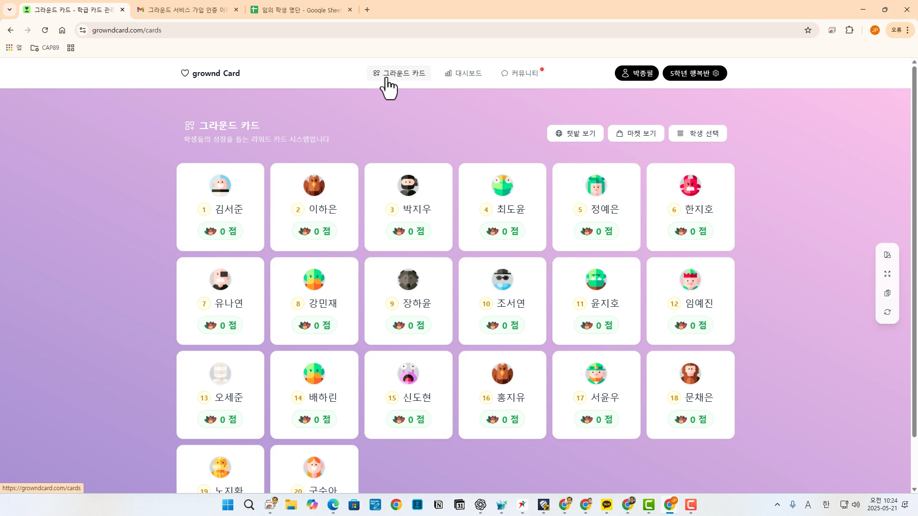918x516 pixels.
Task: Click 신도현's purple monster avatar
Action: [x=408, y=374]
